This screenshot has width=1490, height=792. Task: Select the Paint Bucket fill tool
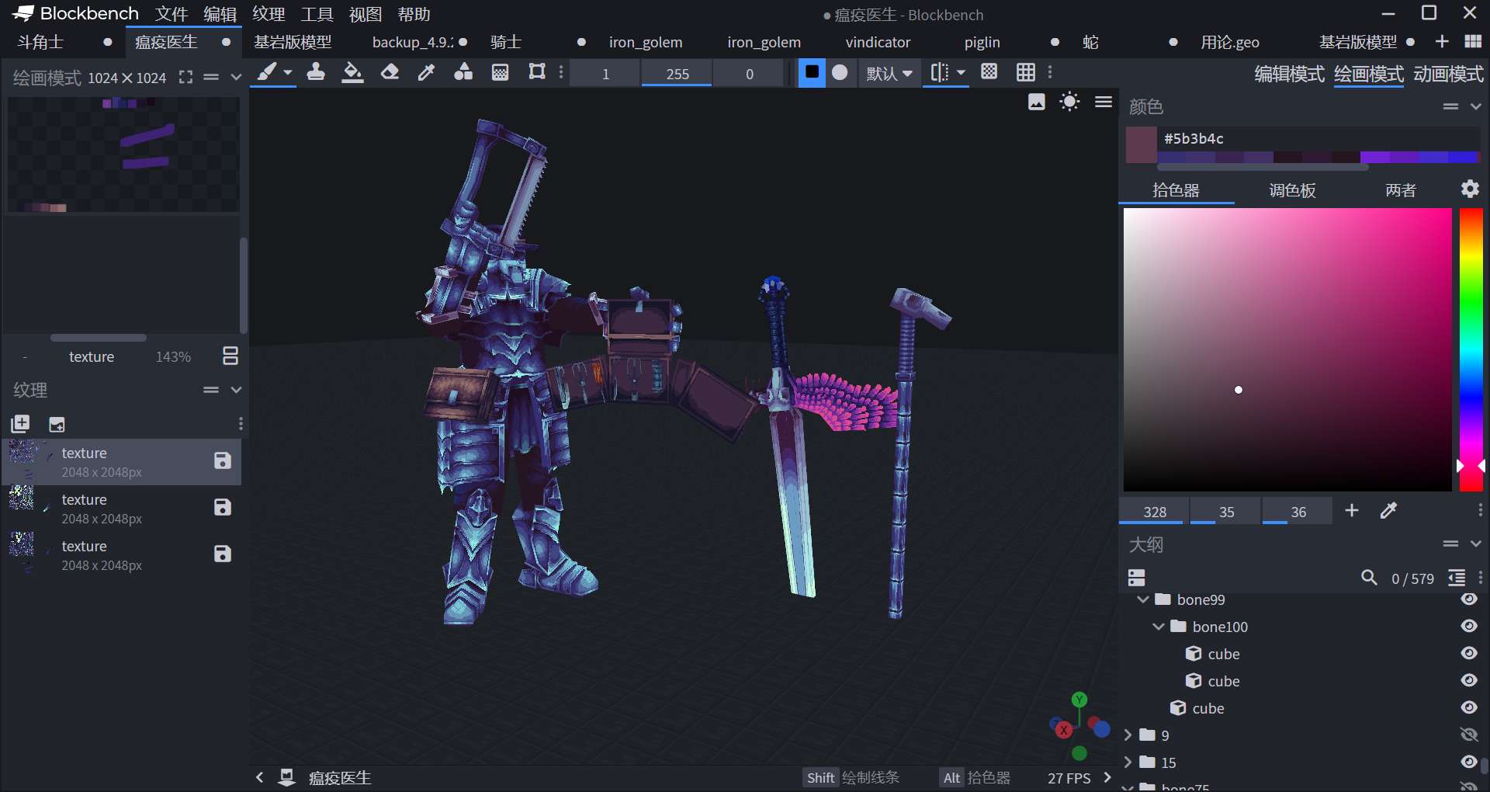pyautogui.click(x=353, y=72)
